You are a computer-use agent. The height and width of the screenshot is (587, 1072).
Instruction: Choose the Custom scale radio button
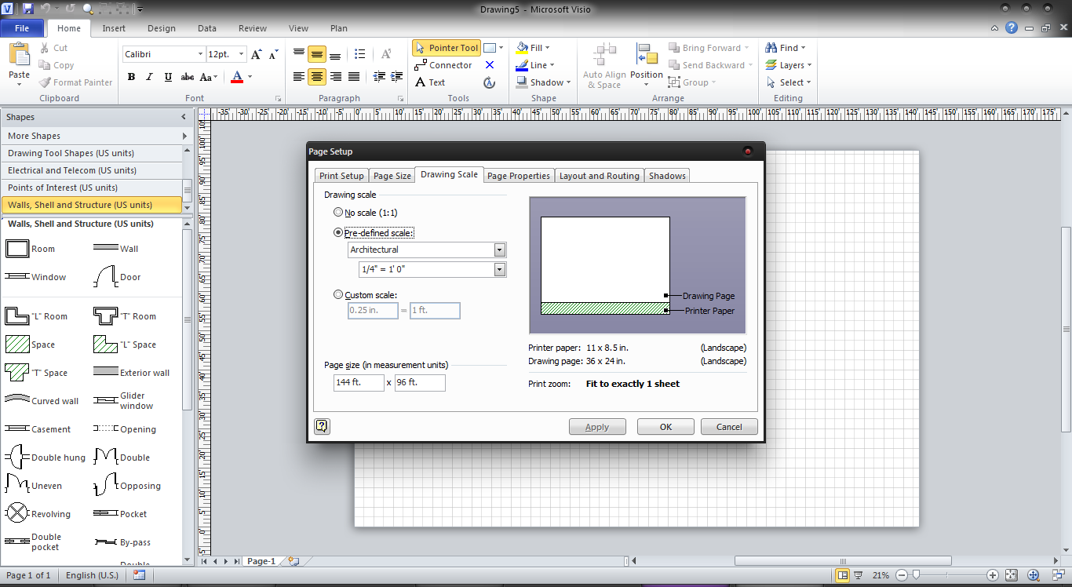click(338, 295)
